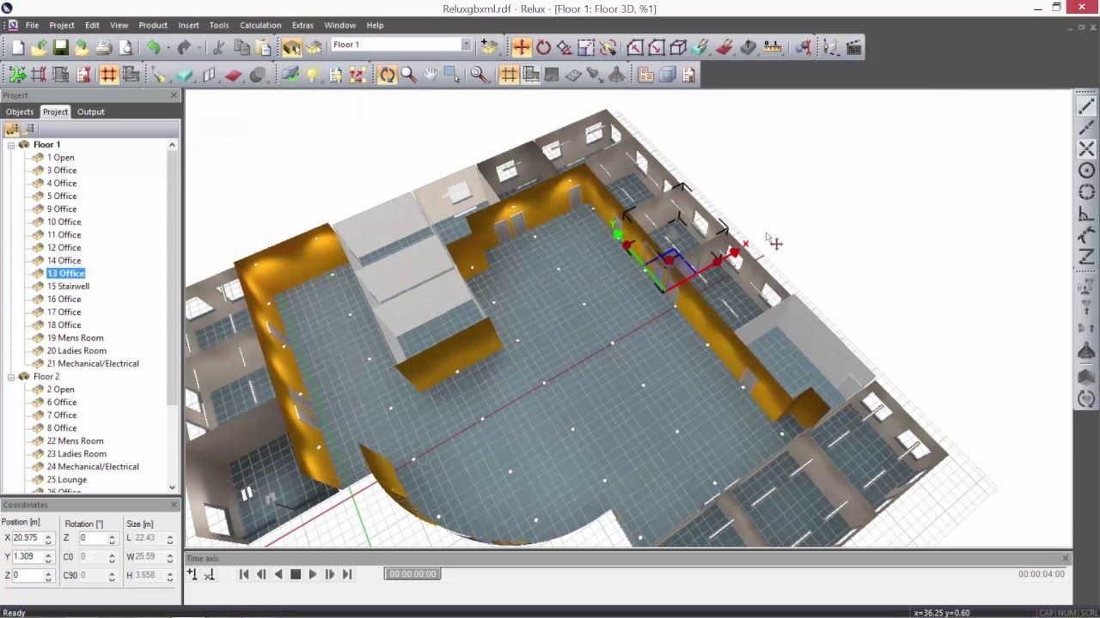Click the time axis position marker
The image size is (1100, 618).
[x=412, y=573]
